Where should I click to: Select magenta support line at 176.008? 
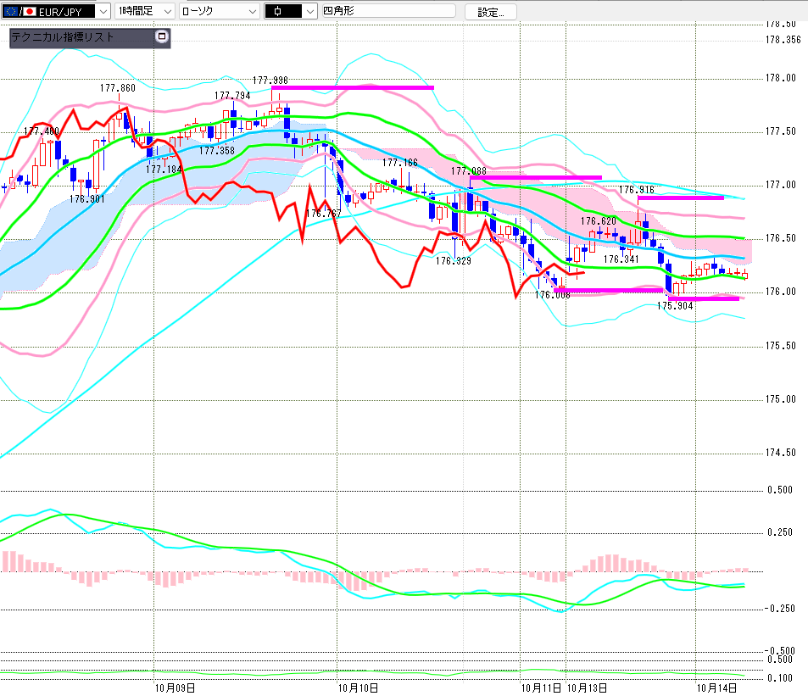pos(608,291)
